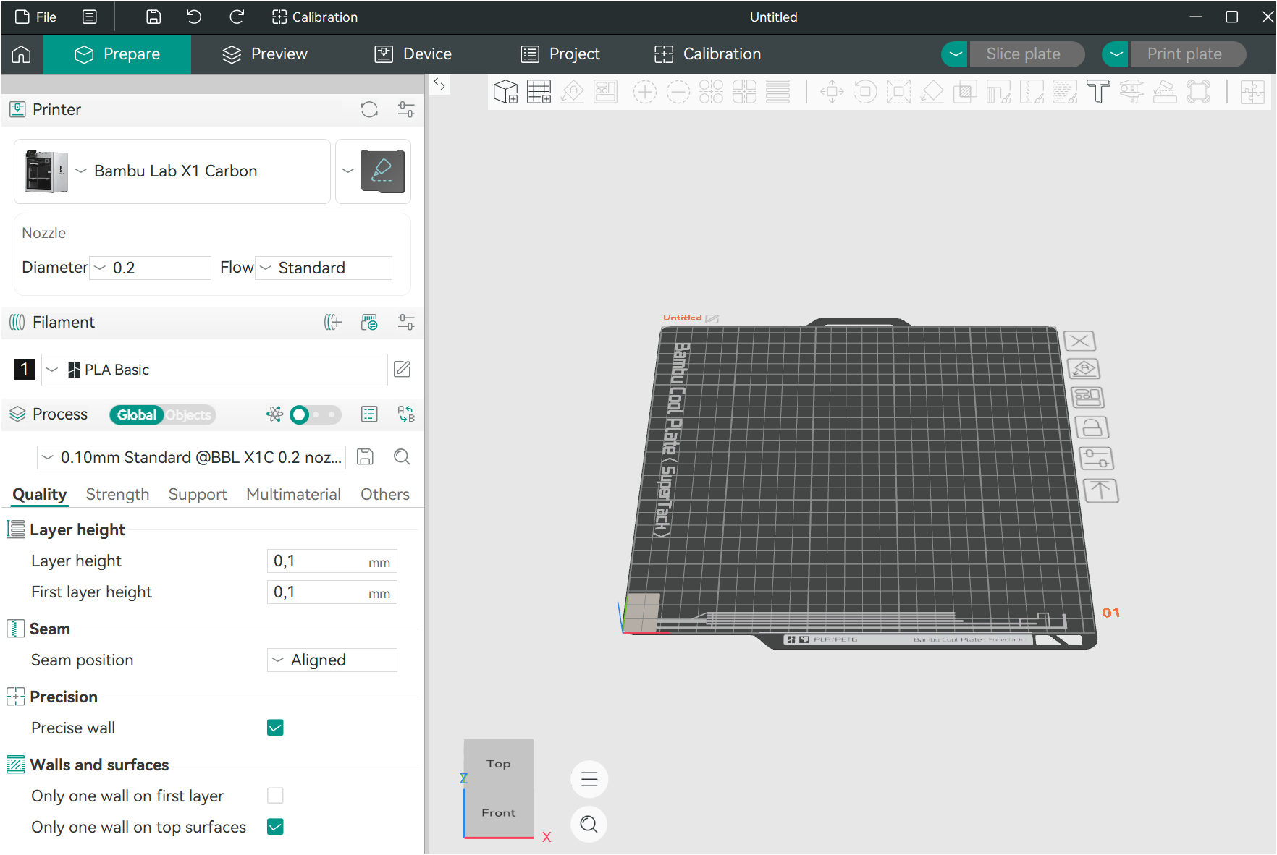Image resolution: width=1277 pixels, height=855 pixels.
Task: Search process settings magnifier icon
Action: [402, 456]
